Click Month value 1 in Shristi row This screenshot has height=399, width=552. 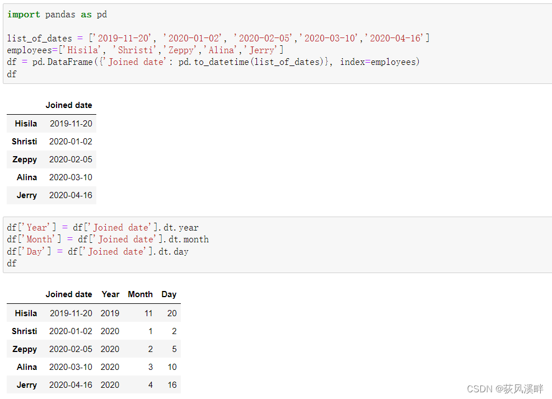click(151, 331)
